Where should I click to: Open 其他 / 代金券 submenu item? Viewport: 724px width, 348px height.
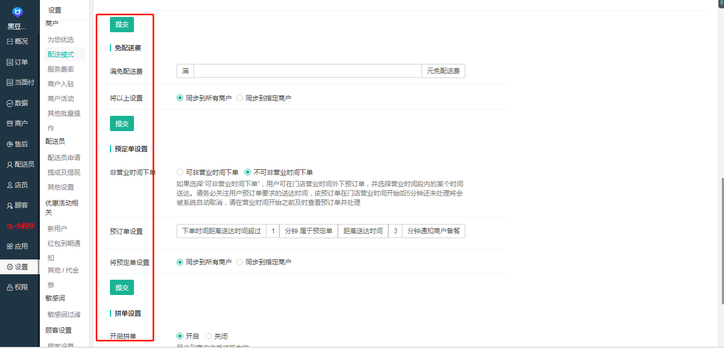63,278
